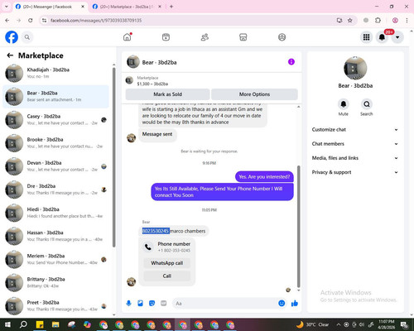Click the Marketplace $1,300 listing header
Image resolution: width=414 pixels, height=331 pixels.
coord(211,81)
